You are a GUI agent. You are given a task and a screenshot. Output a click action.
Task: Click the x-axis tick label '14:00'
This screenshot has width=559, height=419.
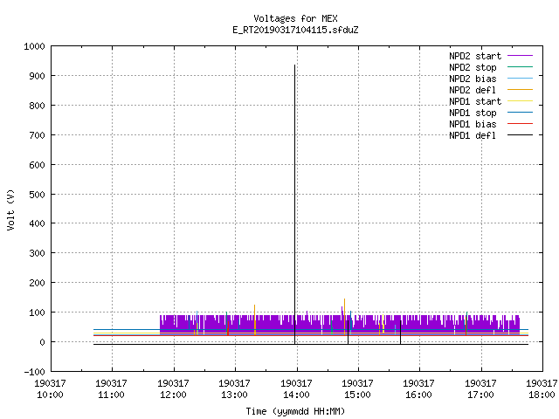tap(296, 395)
